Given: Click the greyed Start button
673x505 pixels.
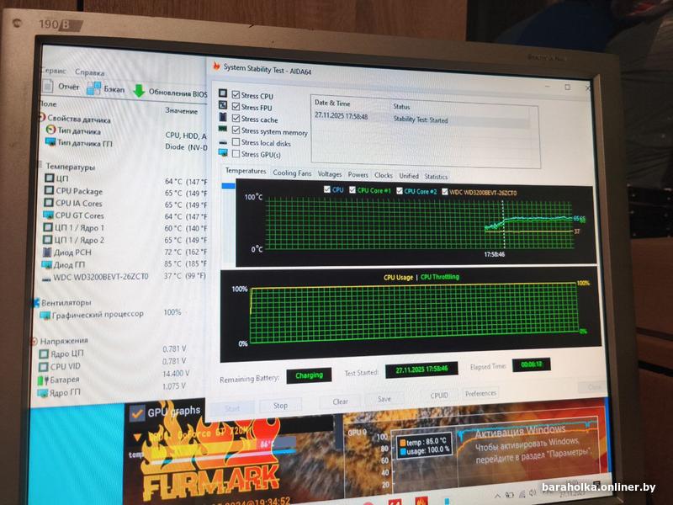Looking at the screenshot, I should (232, 408).
